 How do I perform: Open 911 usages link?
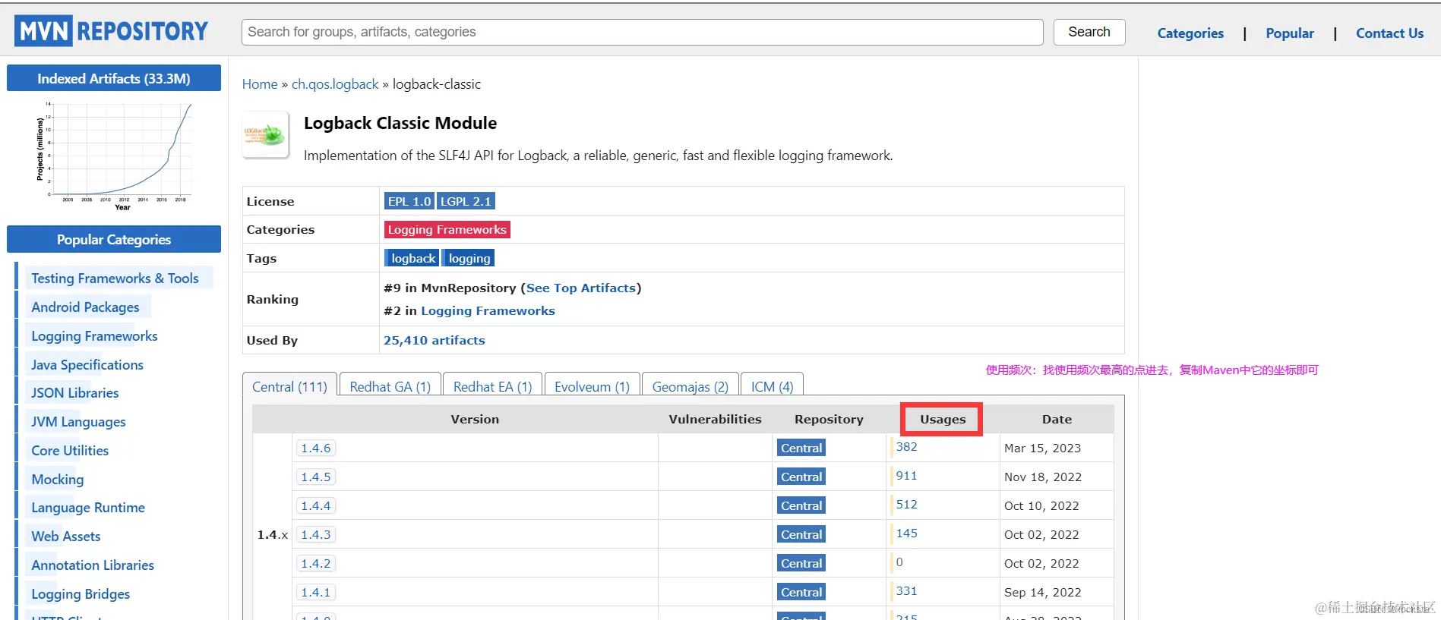pyautogui.click(x=906, y=475)
